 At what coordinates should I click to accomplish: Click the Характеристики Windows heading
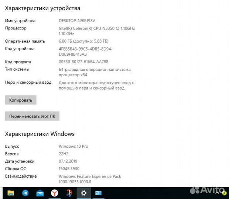(x=40, y=134)
